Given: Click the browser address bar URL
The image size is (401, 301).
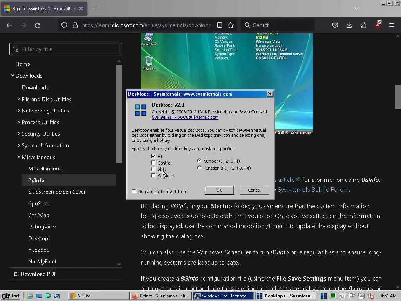Looking at the screenshot, I should [x=147, y=25].
